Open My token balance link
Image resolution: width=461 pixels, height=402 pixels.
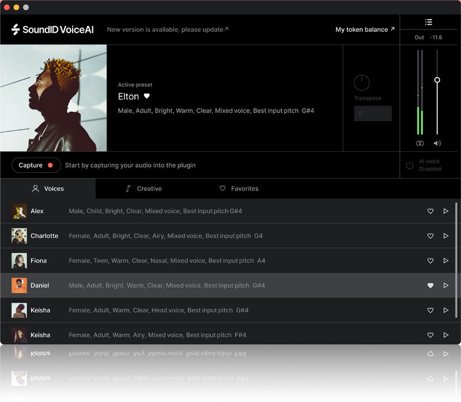click(365, 29)
